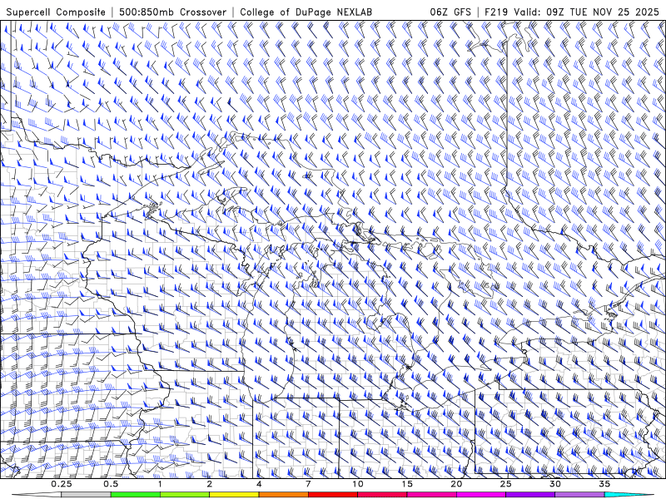The height and width of the screenshot is (499, 666).
Task: Click the color scale label 7
Action: 308,484
